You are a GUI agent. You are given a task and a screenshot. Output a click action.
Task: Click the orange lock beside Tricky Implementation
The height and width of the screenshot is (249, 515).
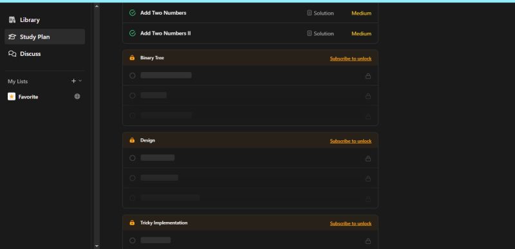(x=132, y=223)
